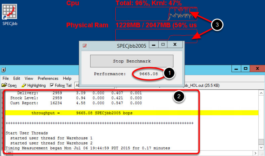Maximize the SPECjbb2005 dialog
The image size is (265, 156).
[x=163, y=45]
